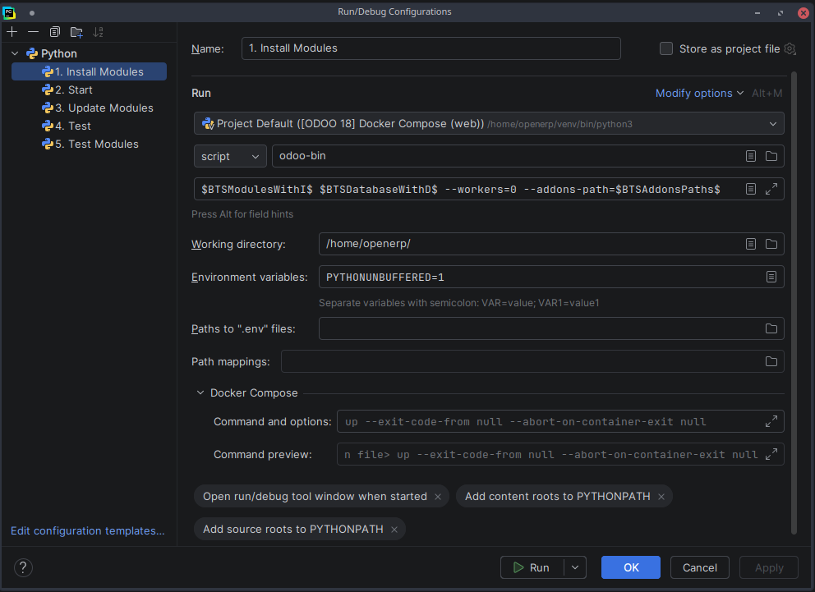The height and width of the screenshot is (592, 815).
Task: Click the PyCharm window icon
Action: pos(9,12)
